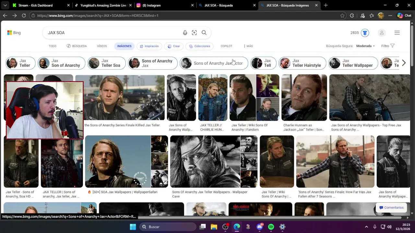This screenshot has width=415, height=233.
Task: Select Jax Teller Hairstyle chip
Action: pos(302,63)
